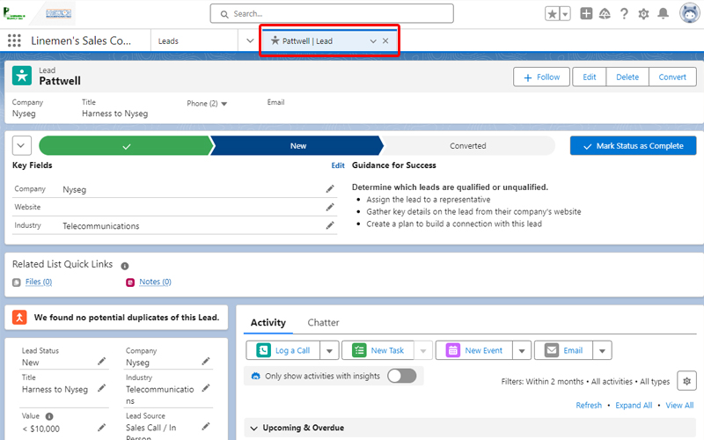Toggle Only show activities with insights
This screenshot has width=704, height=440.
[402, 376]
